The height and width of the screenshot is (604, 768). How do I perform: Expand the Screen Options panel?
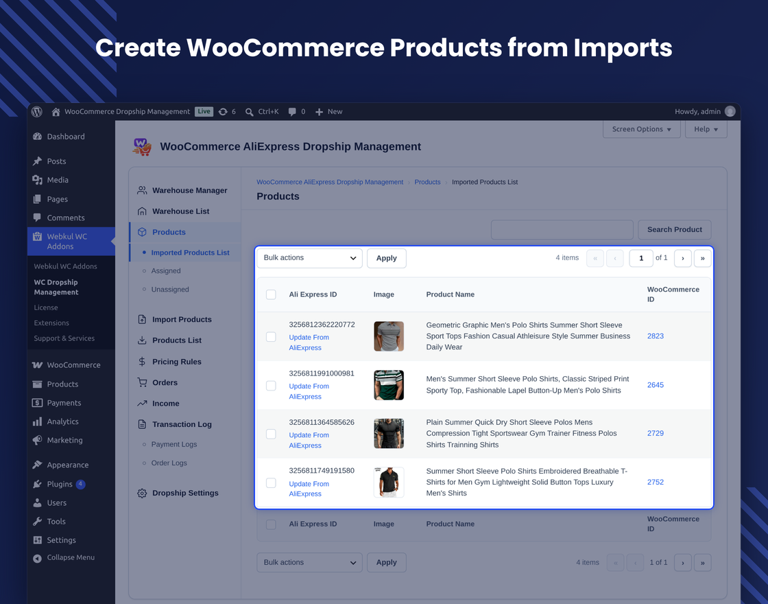641,129
